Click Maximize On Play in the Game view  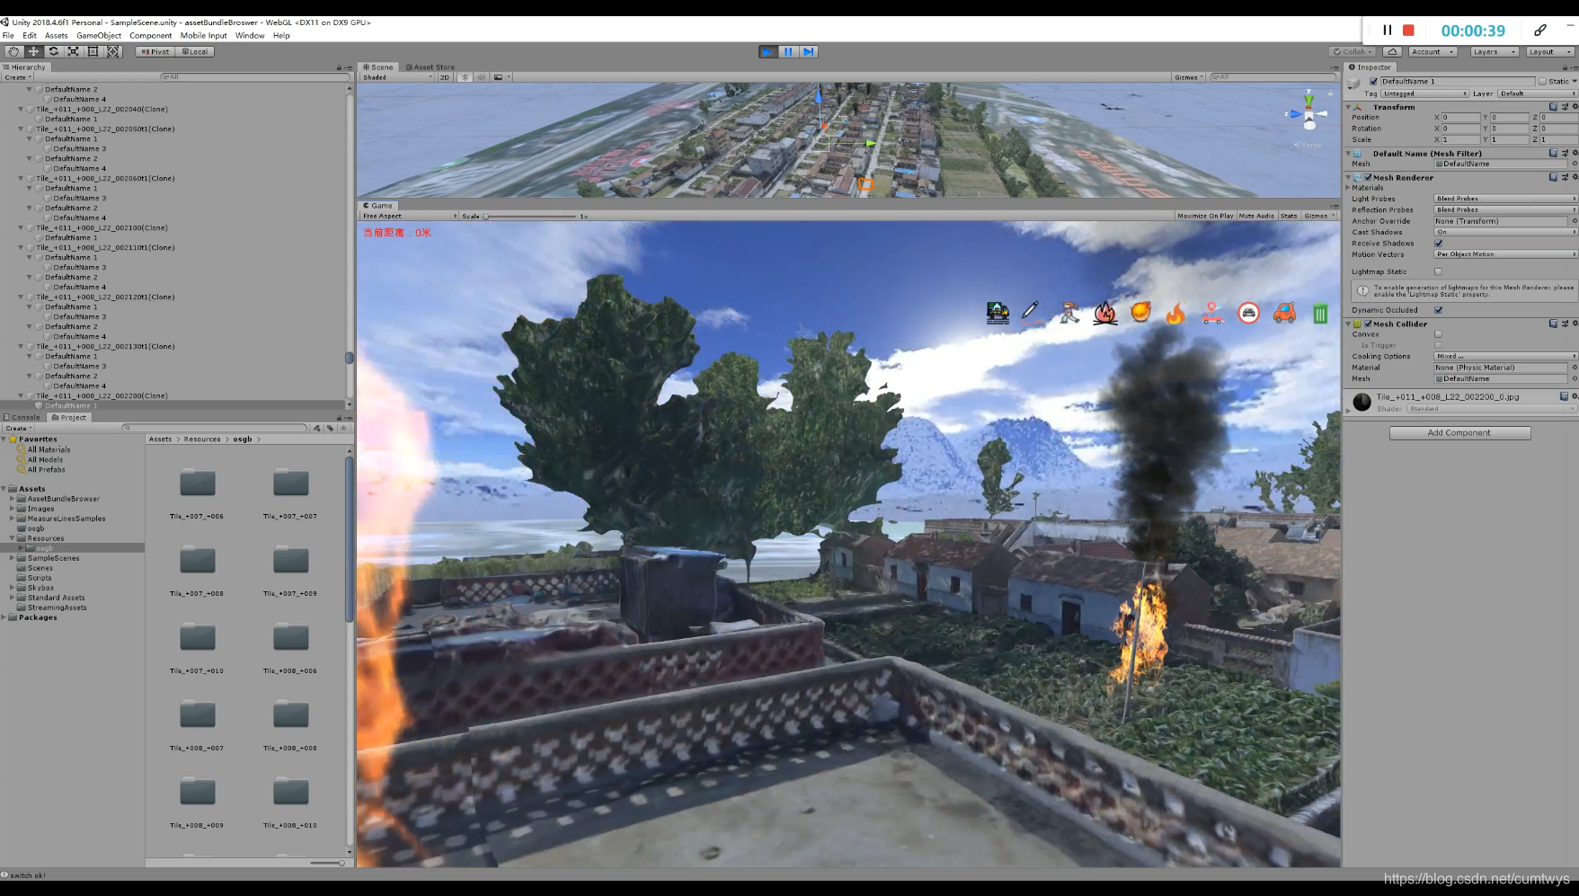(1204, 216)
